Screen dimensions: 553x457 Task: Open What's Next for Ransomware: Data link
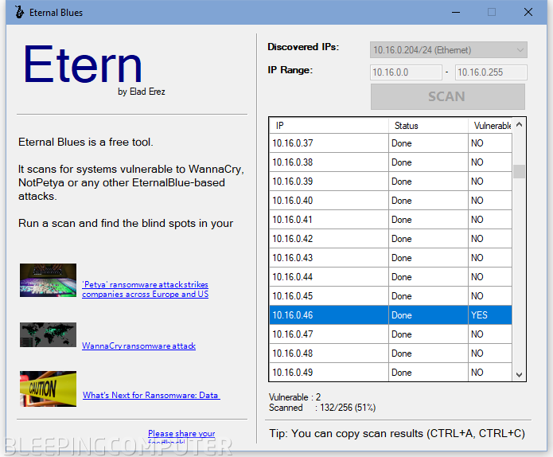(151, 395)
